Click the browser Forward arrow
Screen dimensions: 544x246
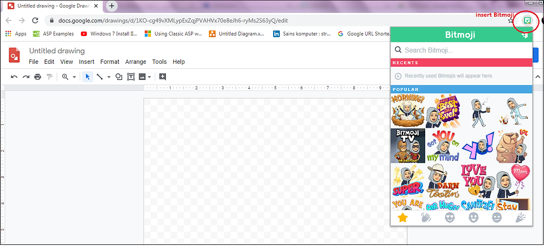click(22, 21)
